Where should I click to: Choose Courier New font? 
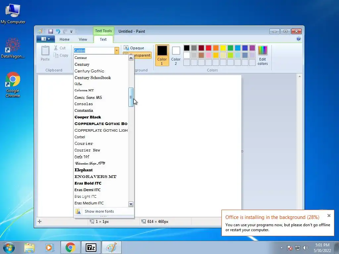coord(101,150)
